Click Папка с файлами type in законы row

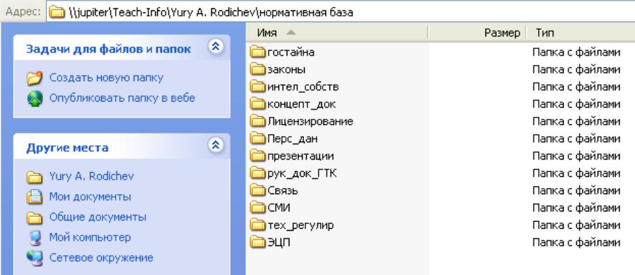(x=576, y=70)
